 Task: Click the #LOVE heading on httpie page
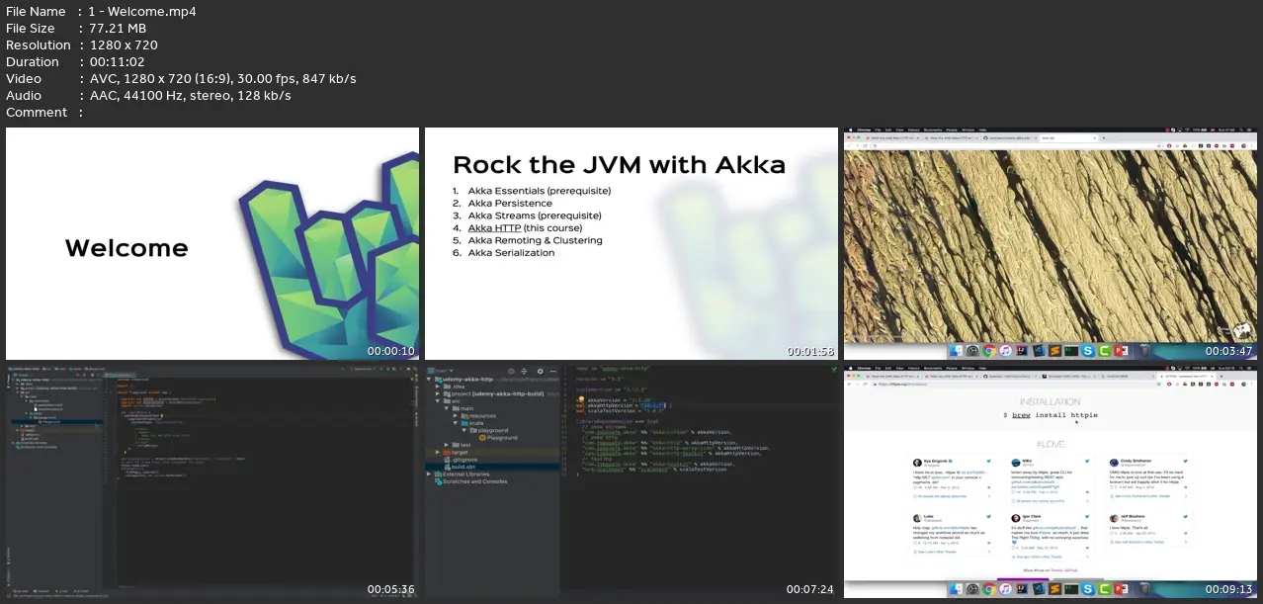pyautogui.click(x=1050, y=444)
